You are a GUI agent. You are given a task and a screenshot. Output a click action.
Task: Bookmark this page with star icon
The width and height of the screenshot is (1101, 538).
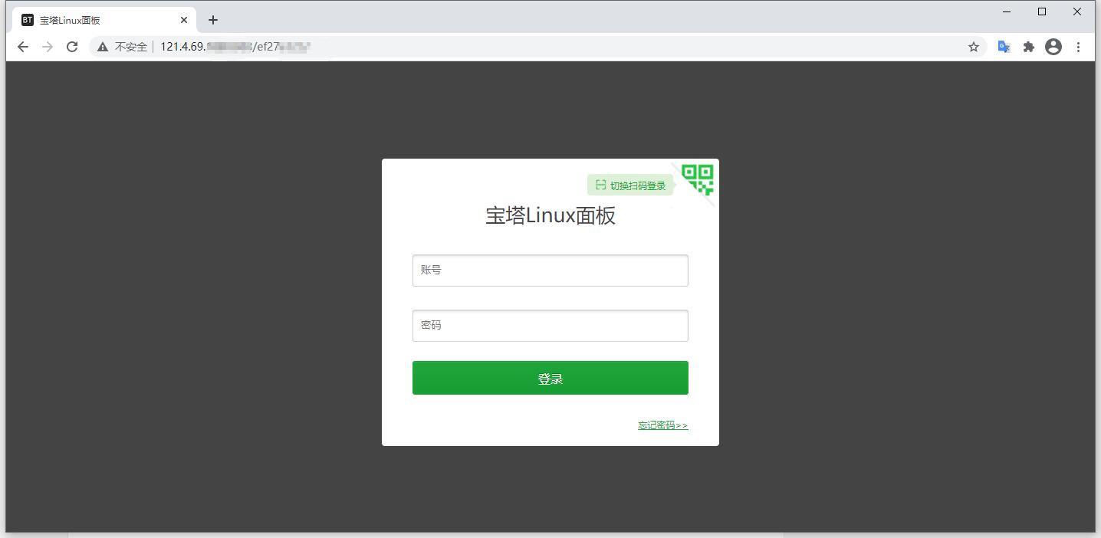[974, 47]
